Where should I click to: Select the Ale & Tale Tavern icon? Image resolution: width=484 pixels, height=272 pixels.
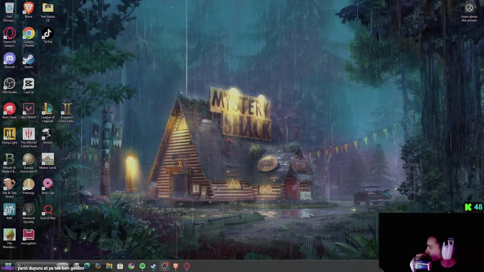9,188
